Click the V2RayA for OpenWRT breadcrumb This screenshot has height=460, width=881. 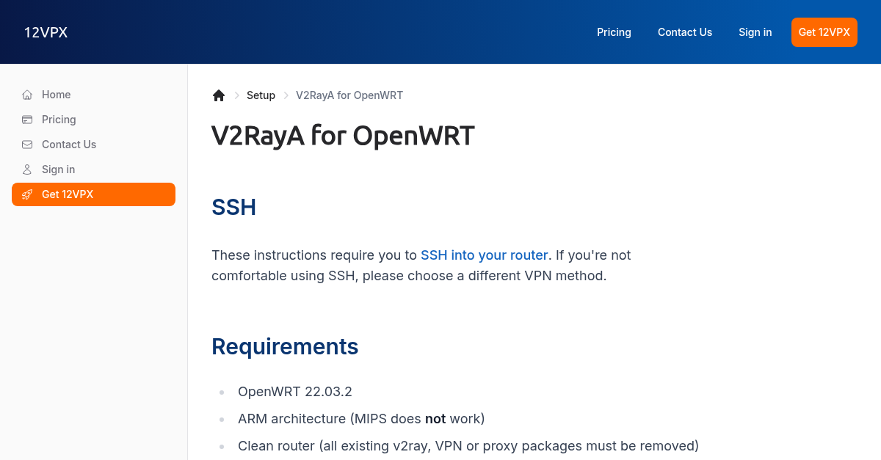(349, 95)
